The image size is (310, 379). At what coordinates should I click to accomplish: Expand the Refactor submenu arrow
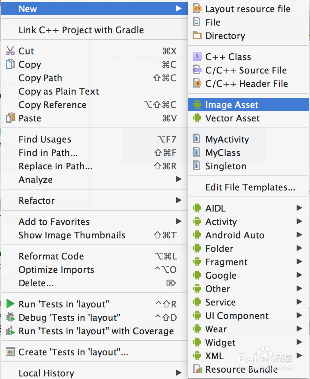(x=179, y=200)
